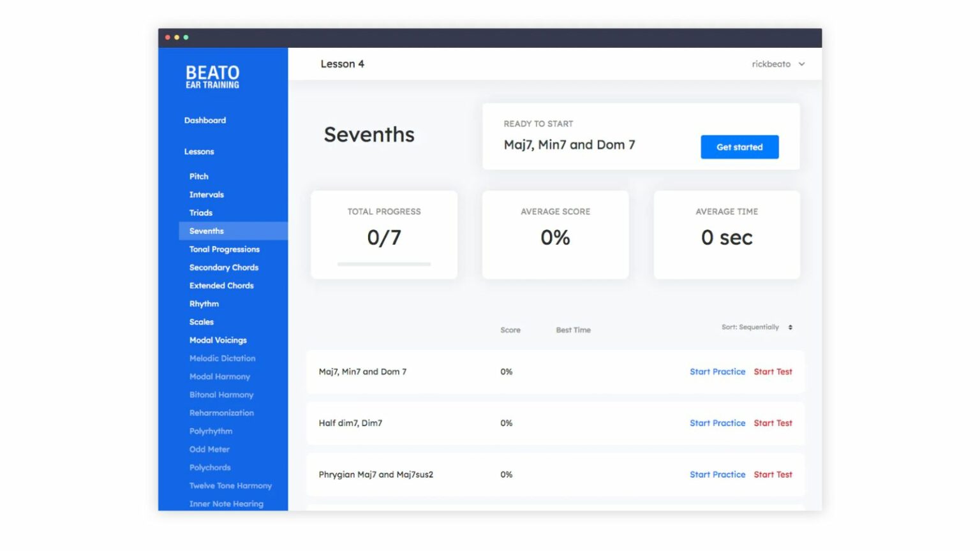Click the Total Progress bar
The height and width of the screenshot is (551, 980).
point(383,263)
